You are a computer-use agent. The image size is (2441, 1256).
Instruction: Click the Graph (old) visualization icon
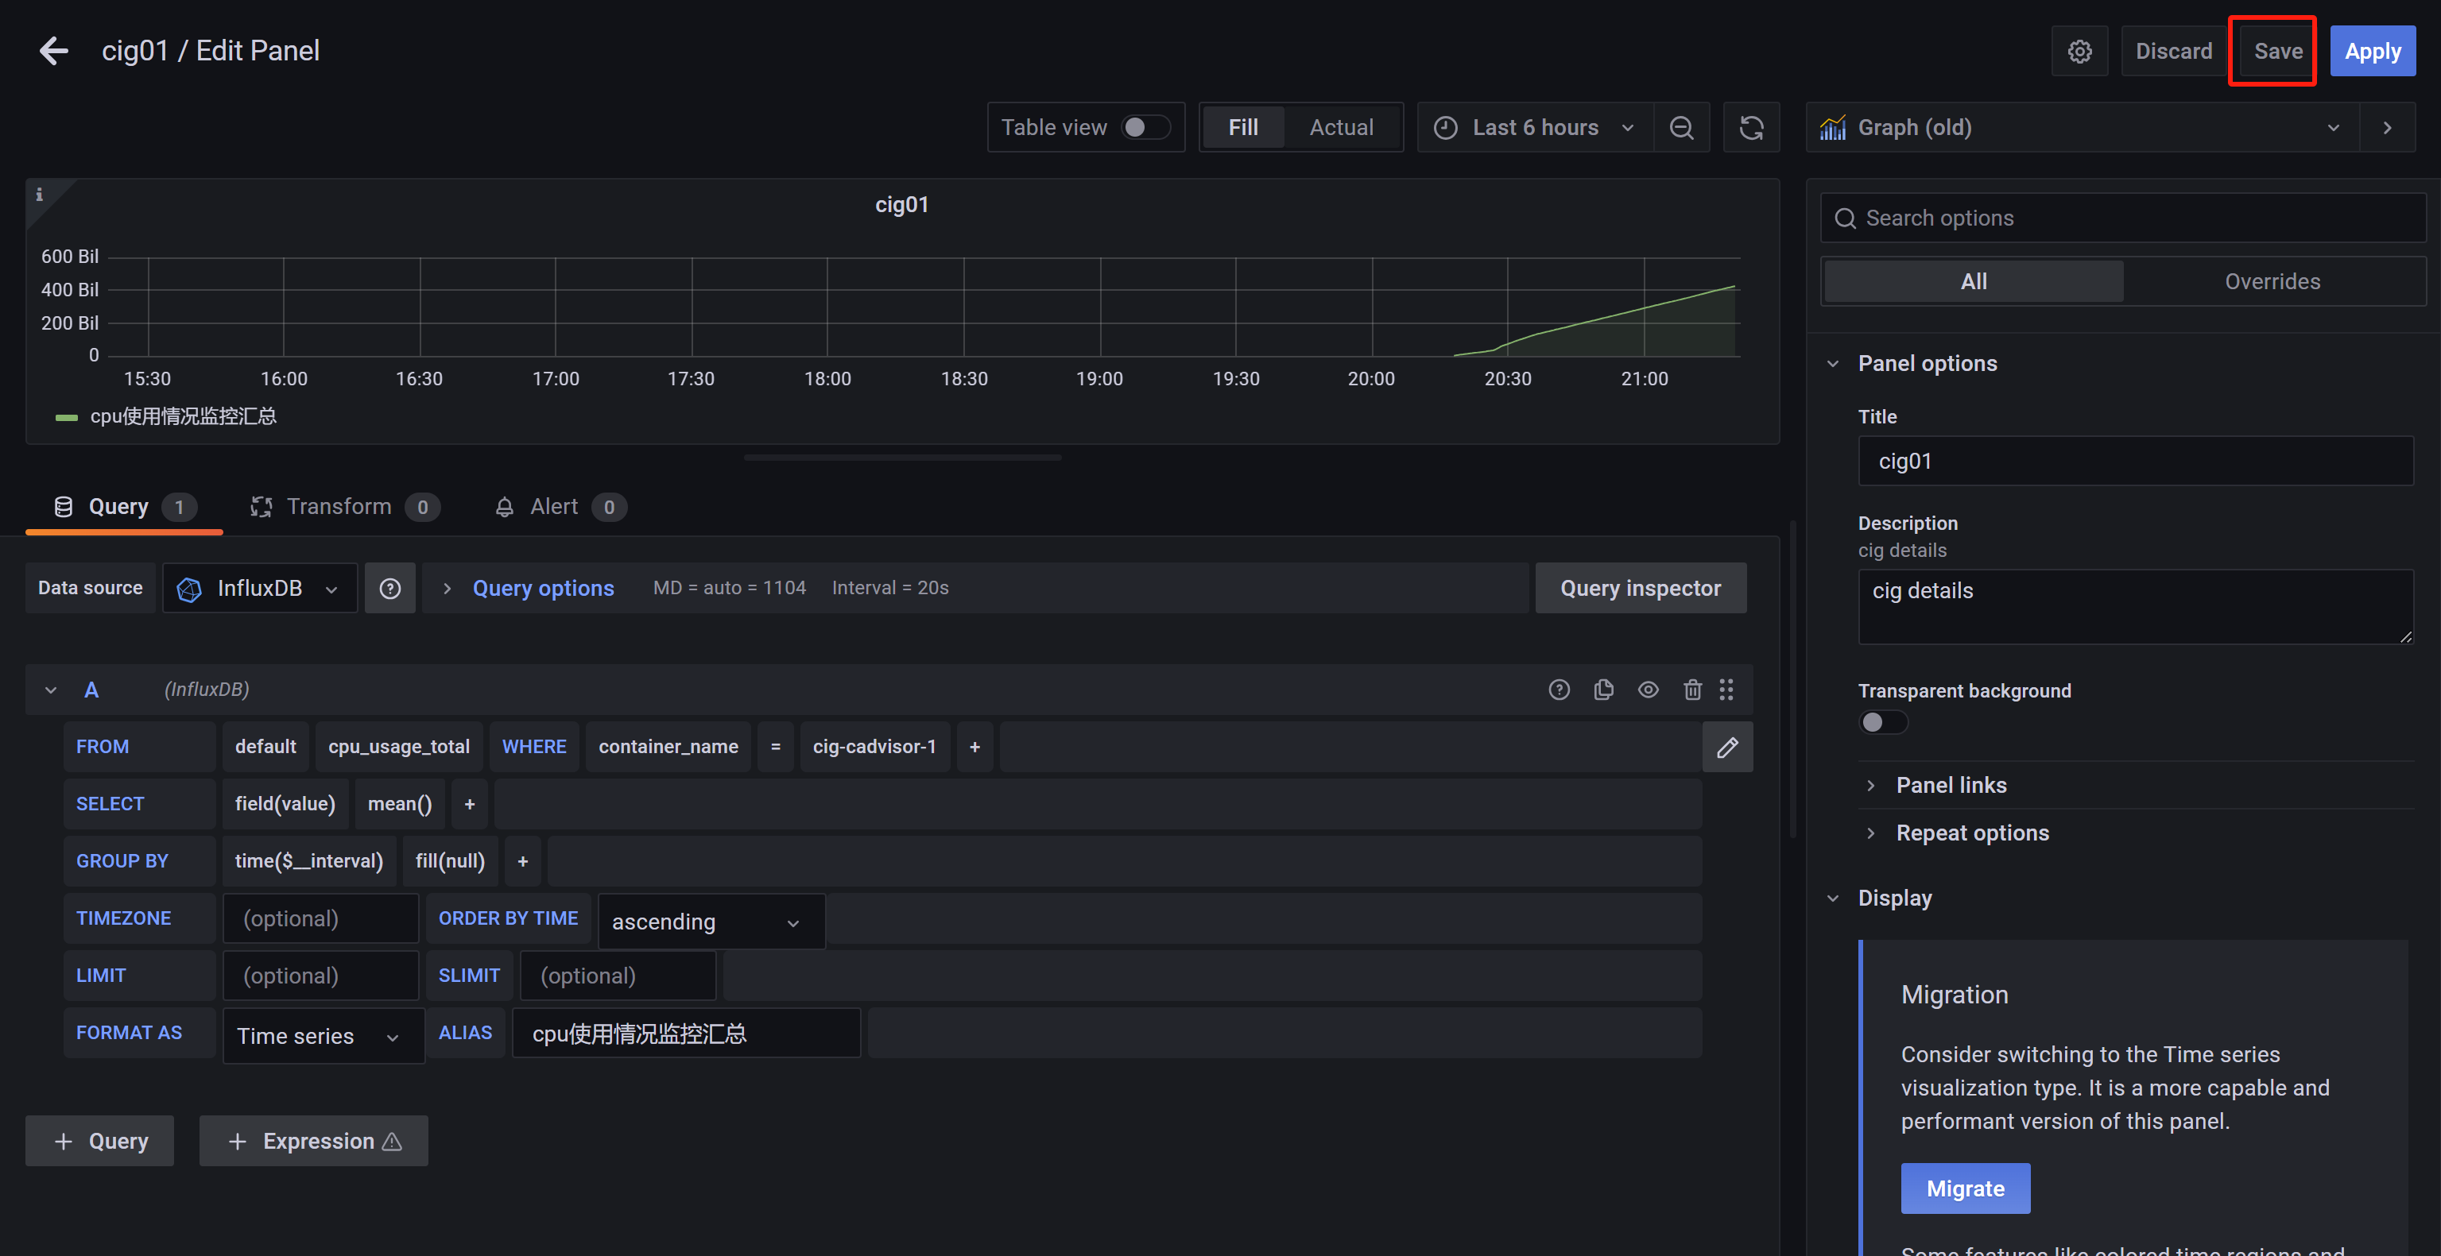click(1833, 127)
